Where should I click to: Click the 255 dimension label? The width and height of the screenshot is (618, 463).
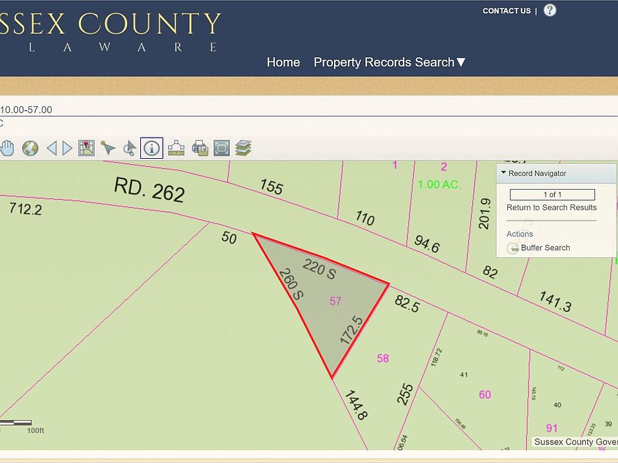point(405,394)
